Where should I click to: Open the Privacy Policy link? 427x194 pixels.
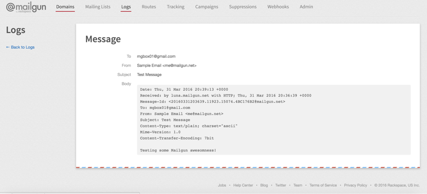pyautogui.click(x=355, y=185)
